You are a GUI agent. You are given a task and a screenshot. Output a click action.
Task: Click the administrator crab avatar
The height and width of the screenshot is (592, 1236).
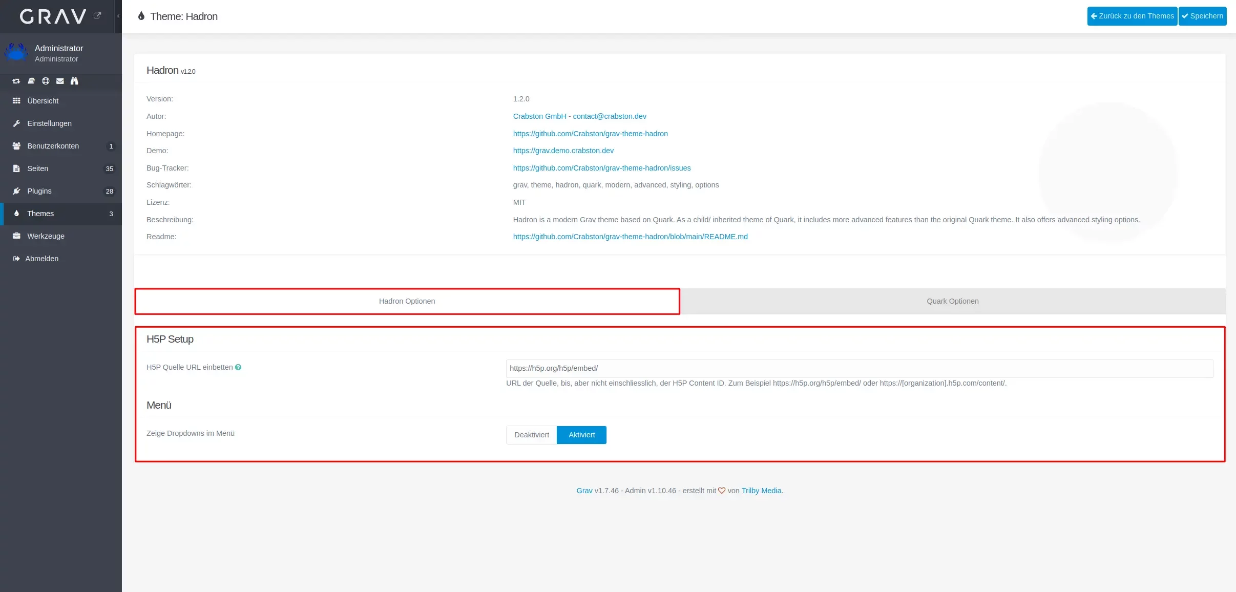point(16,52)
